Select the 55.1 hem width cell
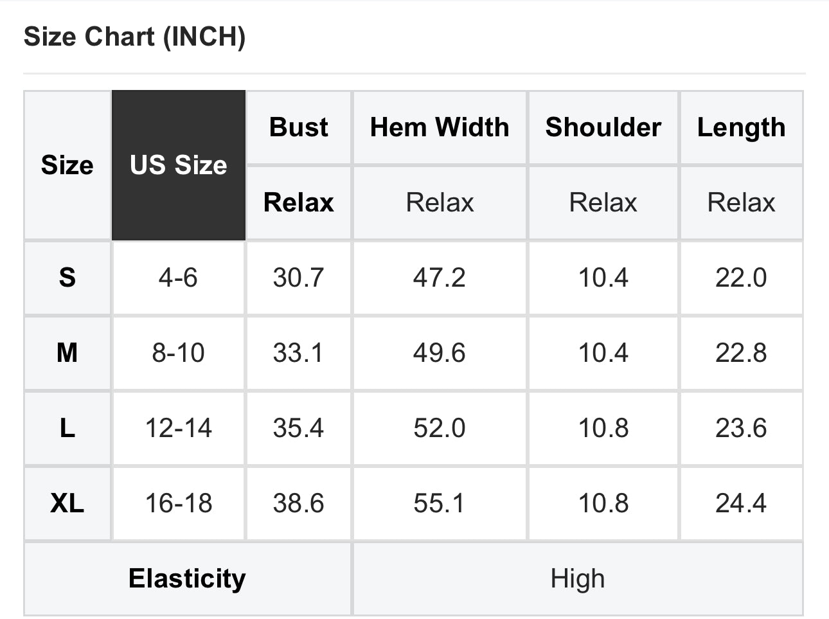 pos(440,503)
